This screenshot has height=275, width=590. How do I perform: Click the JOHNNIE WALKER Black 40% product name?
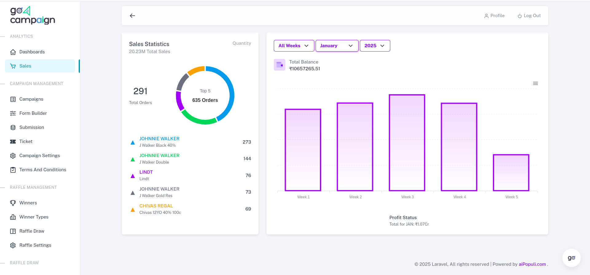point(159,139)
